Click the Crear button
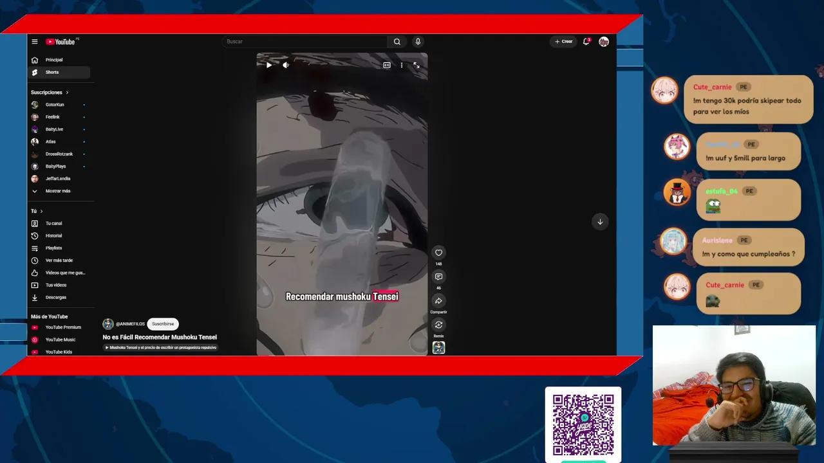 (563, 42)
